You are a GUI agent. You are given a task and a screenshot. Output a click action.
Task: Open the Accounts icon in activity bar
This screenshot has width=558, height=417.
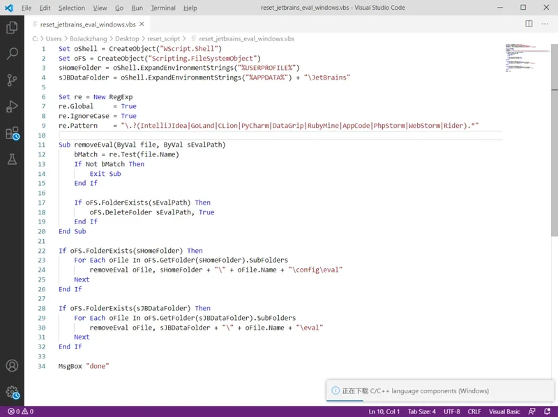12,365
